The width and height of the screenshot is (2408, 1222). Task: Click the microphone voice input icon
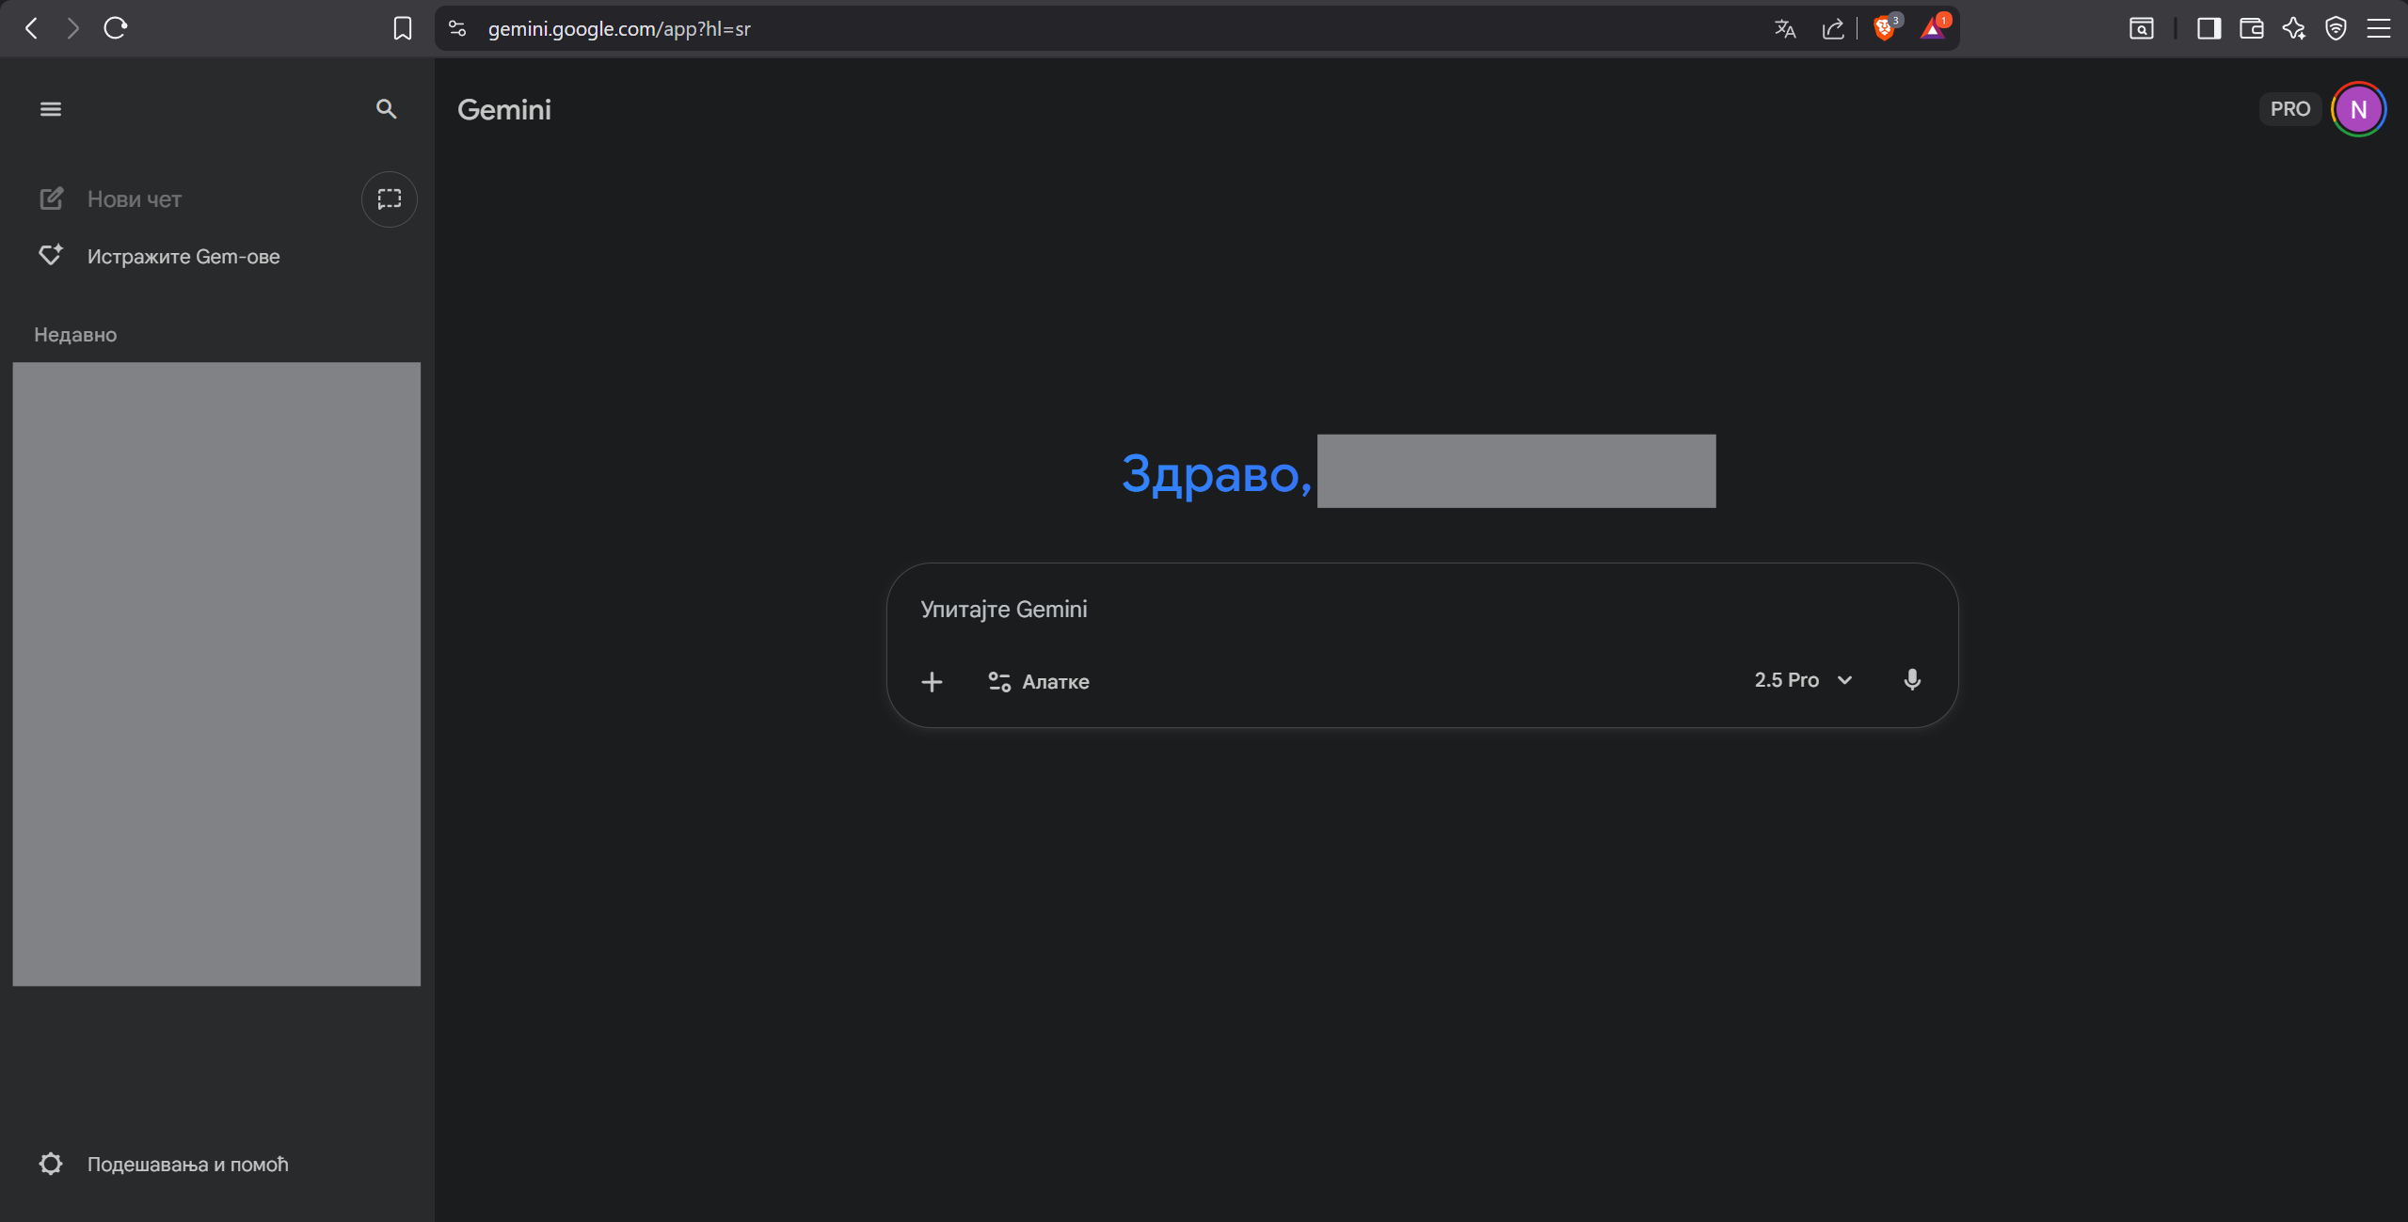point(1912,680)
